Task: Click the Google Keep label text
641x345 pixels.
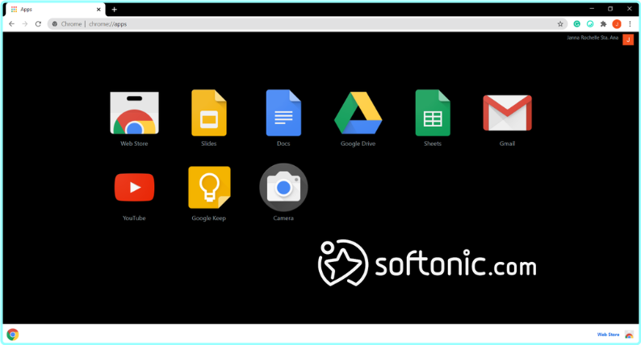Action: pyautogui.click(x=209, y=218)
